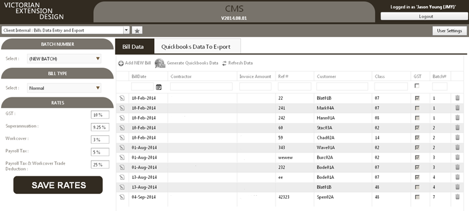469x211 pixels.
Task: Click the Ref # filter input box
Action: 295,87
